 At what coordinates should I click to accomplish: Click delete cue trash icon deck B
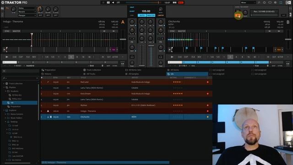coord(267,66)
